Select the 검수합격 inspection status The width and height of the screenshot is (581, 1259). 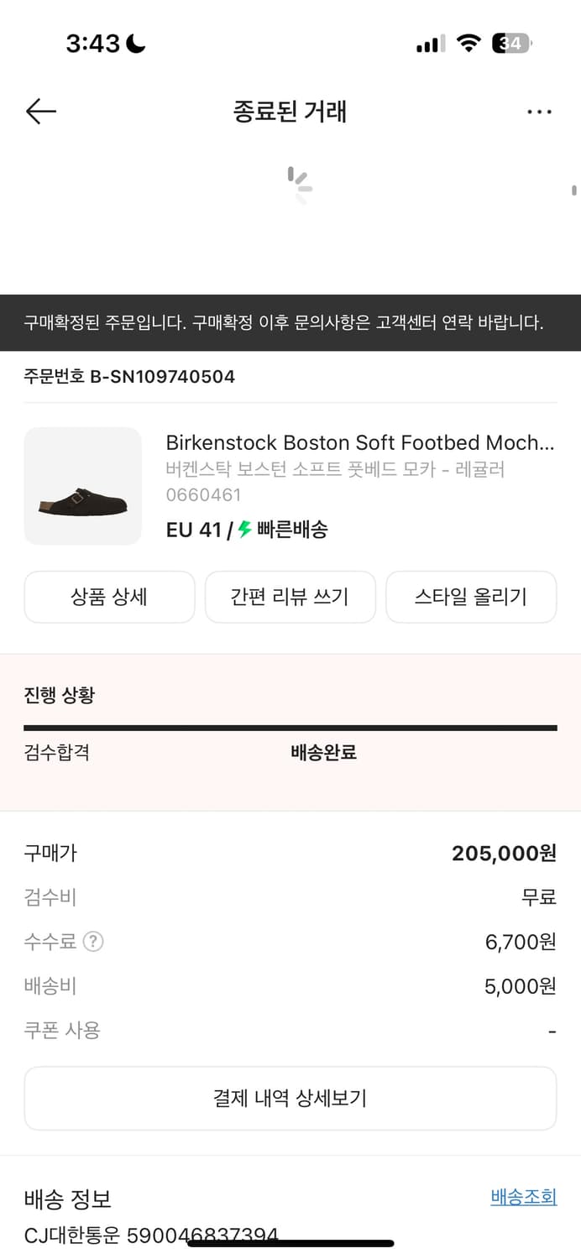[54, 753]
